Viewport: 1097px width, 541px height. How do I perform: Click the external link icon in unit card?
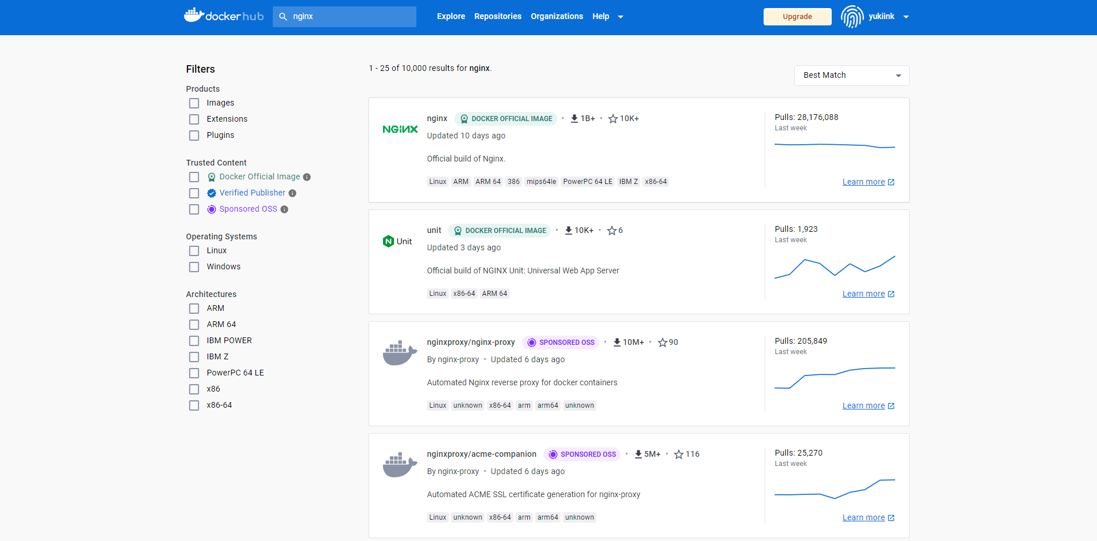coord(891,294)
